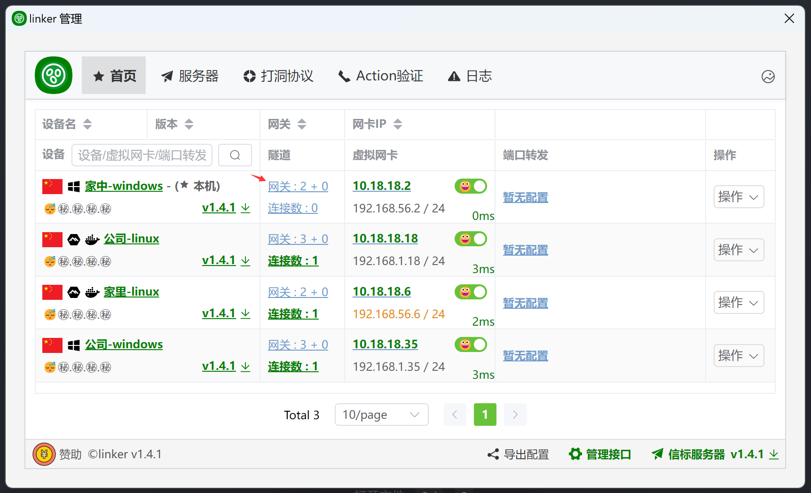This screenshot has height=493, width=811.
Task: Click 连接数 : 1 for 公司-linux
Action: point(293,261)
